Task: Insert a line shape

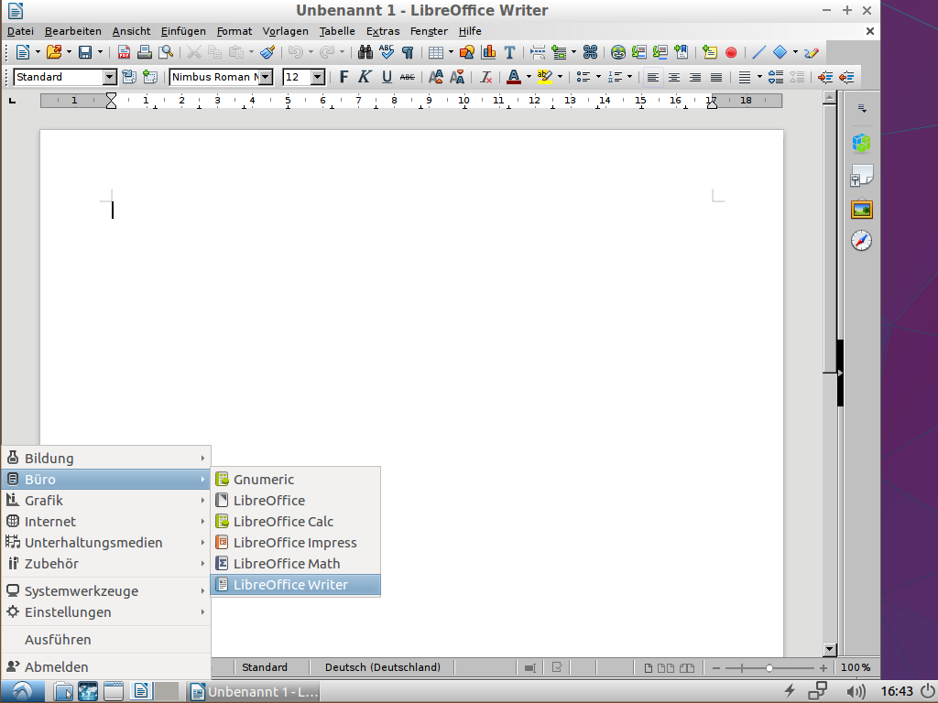Action: [758, 52]
